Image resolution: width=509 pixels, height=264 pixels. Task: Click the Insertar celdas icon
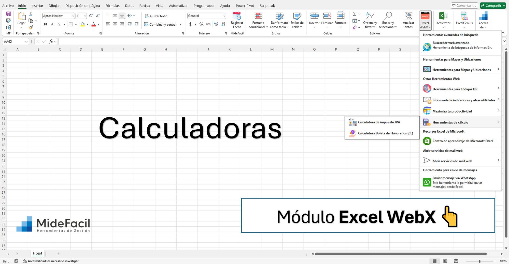tap(314, 16)
